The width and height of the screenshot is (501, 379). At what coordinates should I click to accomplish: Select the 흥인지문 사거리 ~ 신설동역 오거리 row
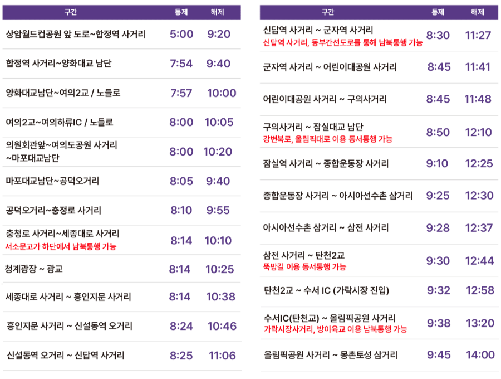tap(70, 326)
